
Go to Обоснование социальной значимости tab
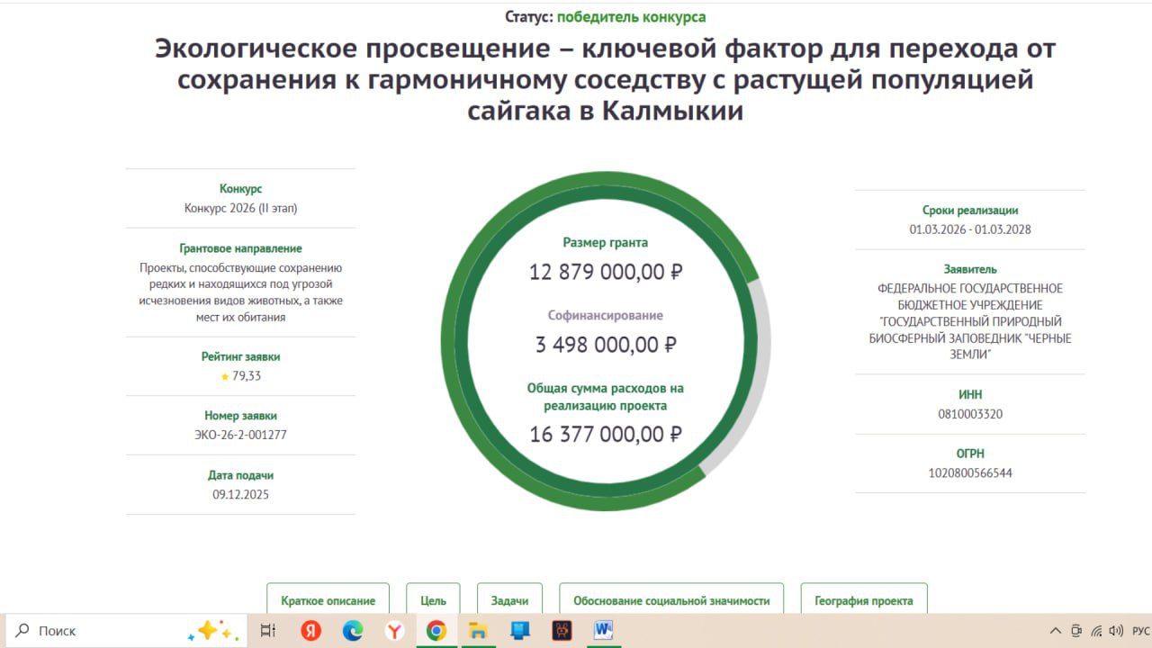click(x=671, y=600)
